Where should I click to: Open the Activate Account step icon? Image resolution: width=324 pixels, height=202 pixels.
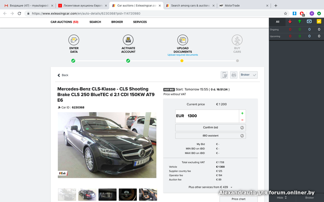coord(128,40)
